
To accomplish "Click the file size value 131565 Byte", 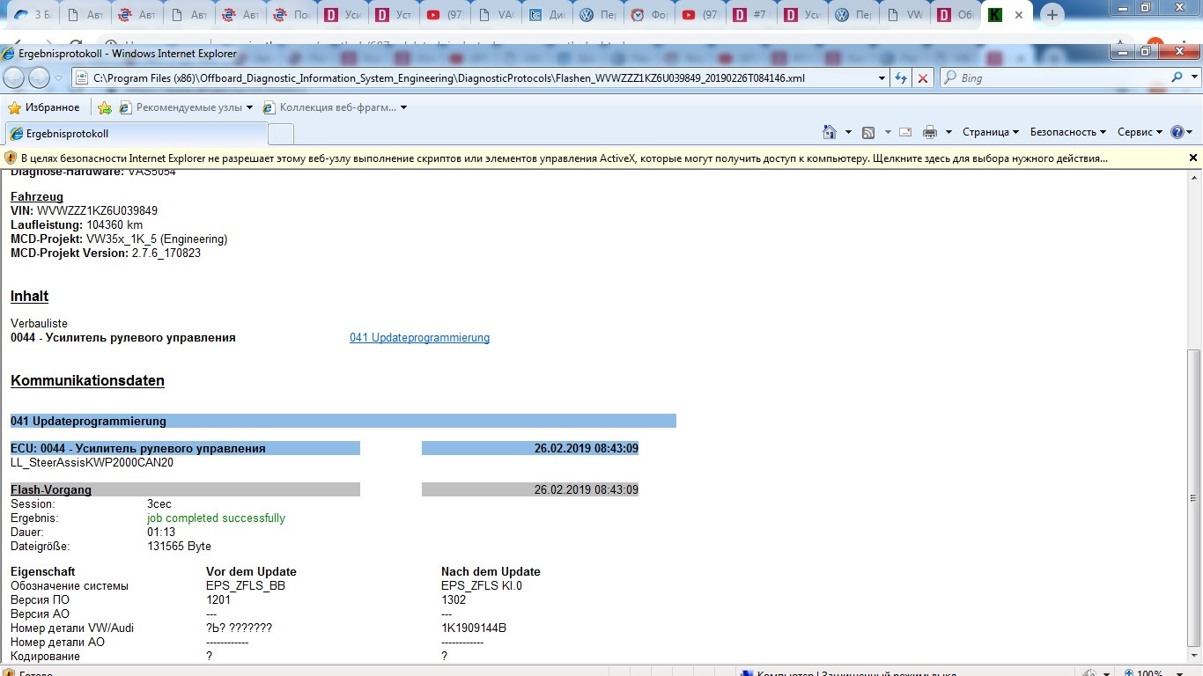I will point(179,546).
